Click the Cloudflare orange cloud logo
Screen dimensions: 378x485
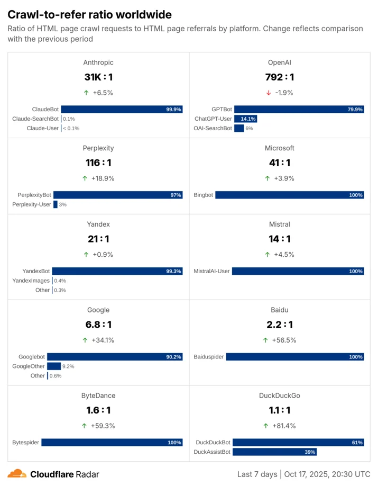tap(17, 473)
